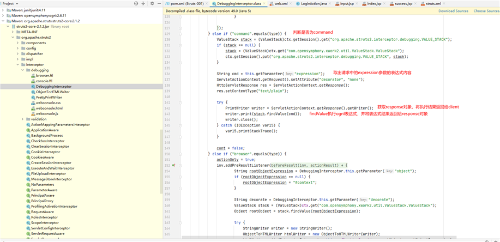Viewport: 500px width, 242px height.
Task: Close the DebuggingInterceptor.class tab
Action: [x=263, y=4]
